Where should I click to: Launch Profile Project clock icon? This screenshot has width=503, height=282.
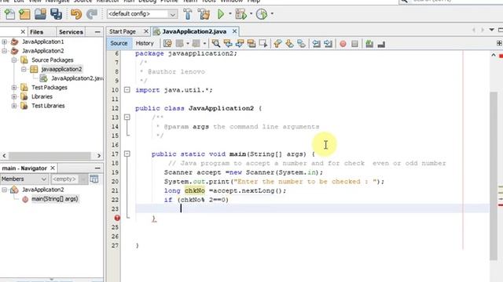click(x=262, y=14)
